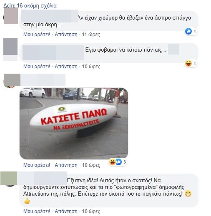Screen dimensions: 211x216
Task: Reply to the "Εξυπνη ιδέα" comment
Action: pyautogui.click(x=66, y=211)
